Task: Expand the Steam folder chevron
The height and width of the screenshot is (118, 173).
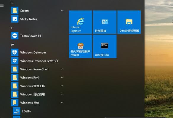Action: click(62, 10)
